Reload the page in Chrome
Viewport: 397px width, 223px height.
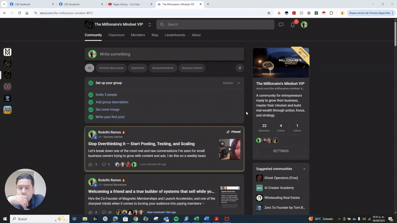coord(19,13)
